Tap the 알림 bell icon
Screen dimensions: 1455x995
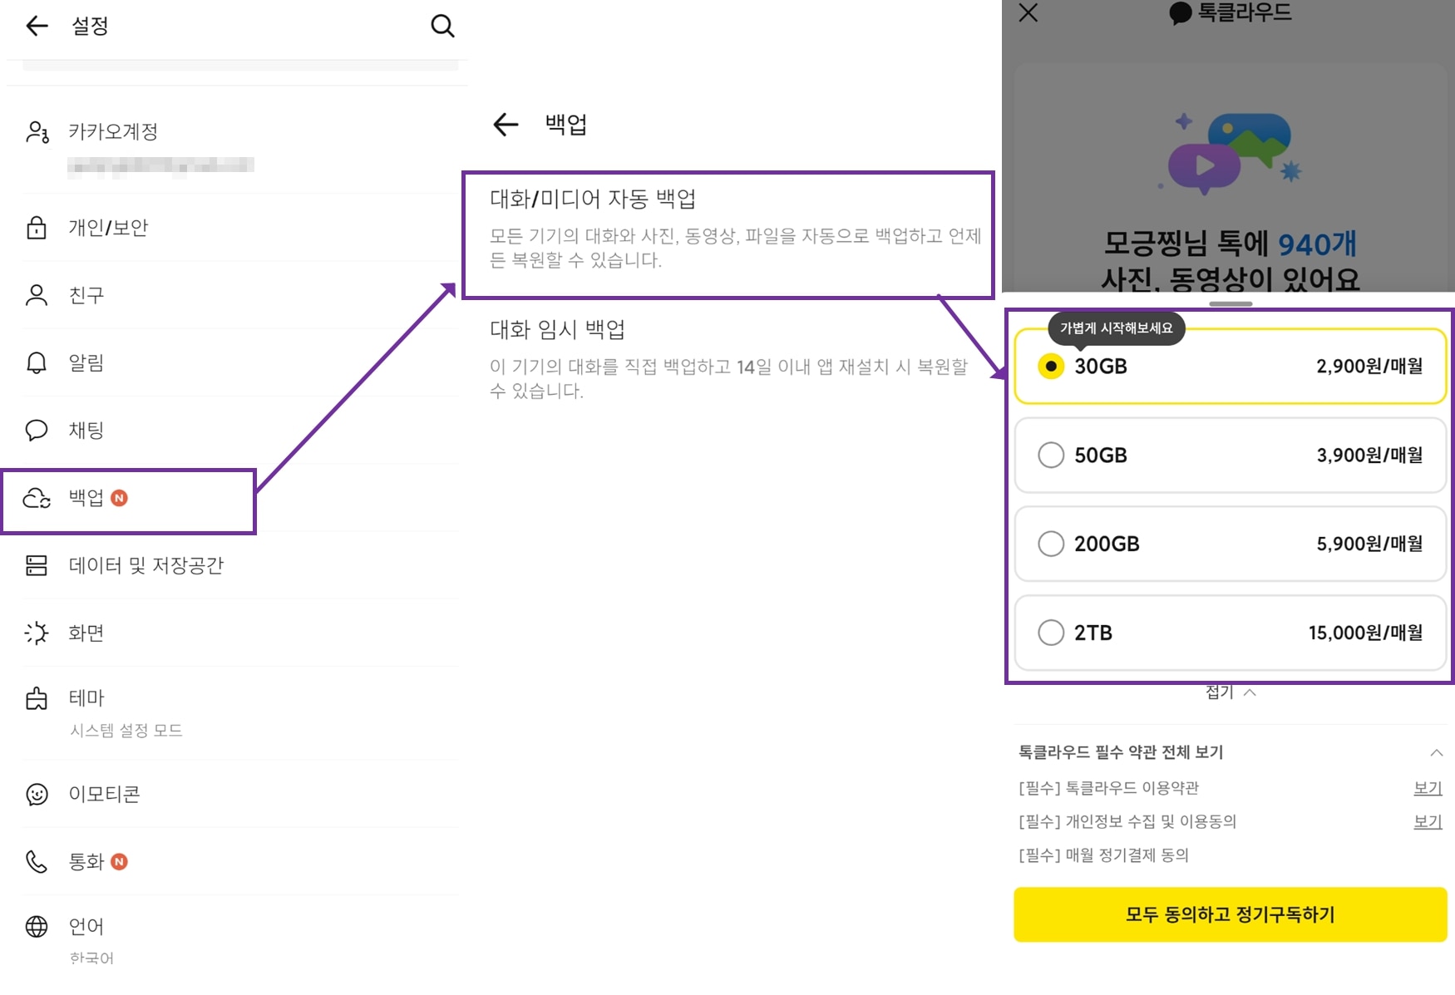coord(37,362)
